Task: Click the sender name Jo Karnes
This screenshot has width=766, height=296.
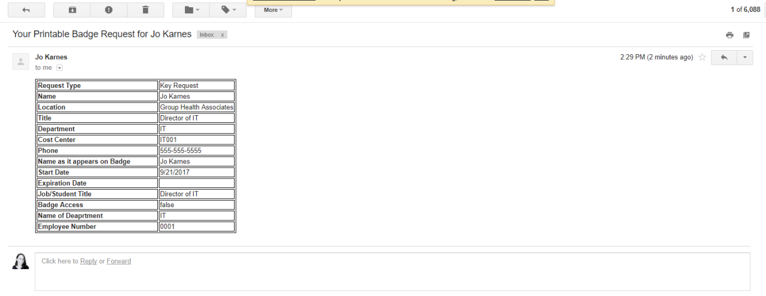Action: click(x=51, y=57)
